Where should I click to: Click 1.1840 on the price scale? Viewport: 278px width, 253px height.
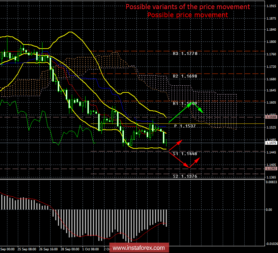click(271, 30)
